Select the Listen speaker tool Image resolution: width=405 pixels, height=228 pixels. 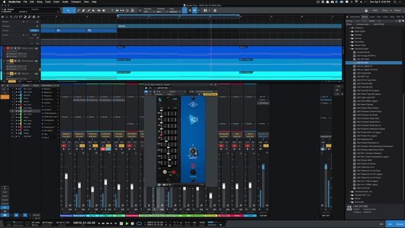click(x=104, y=11)
